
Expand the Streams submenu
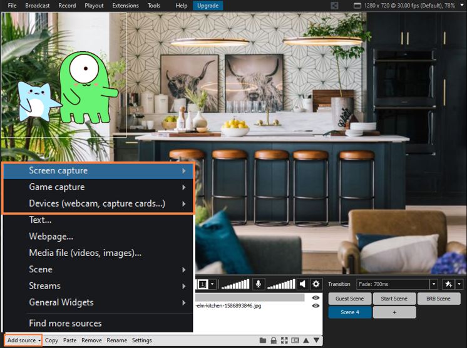tap(98, 286)
